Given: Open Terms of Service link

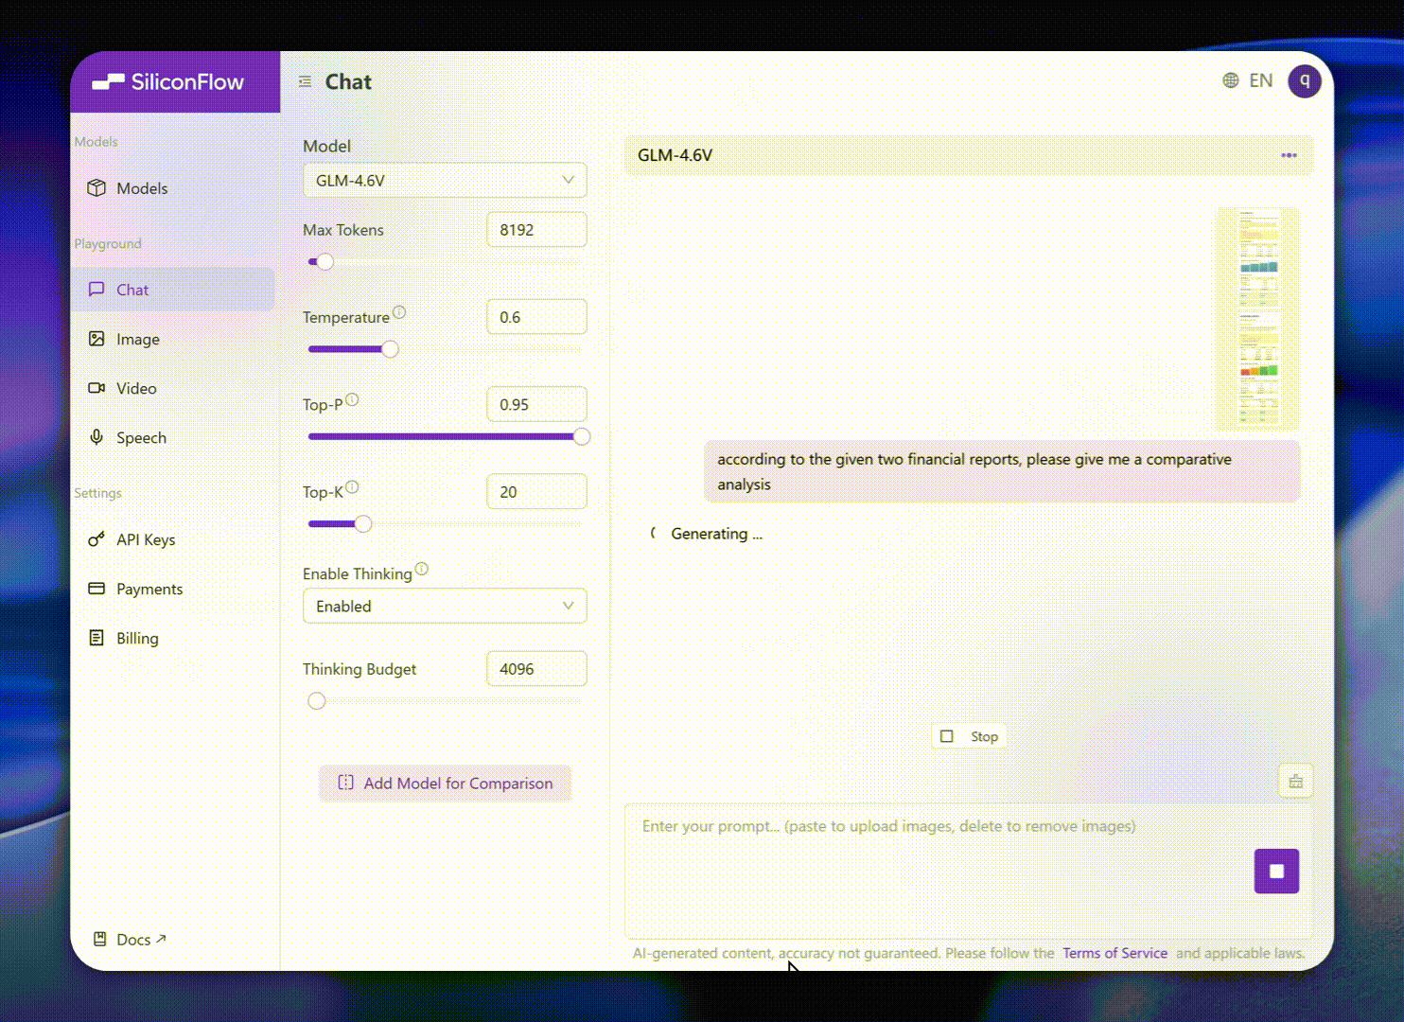Looking at the screenshot, I should (x=1114, y=953).
